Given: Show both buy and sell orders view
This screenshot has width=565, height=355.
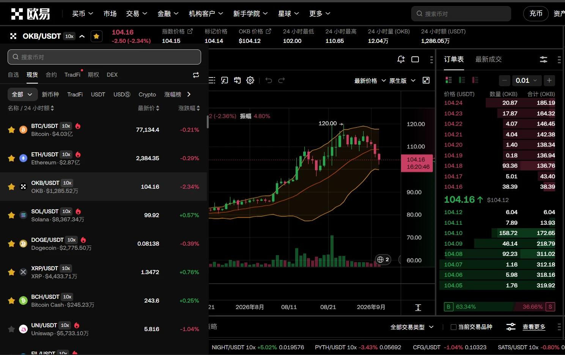Looking at the screenshot, I should [449, 80].
